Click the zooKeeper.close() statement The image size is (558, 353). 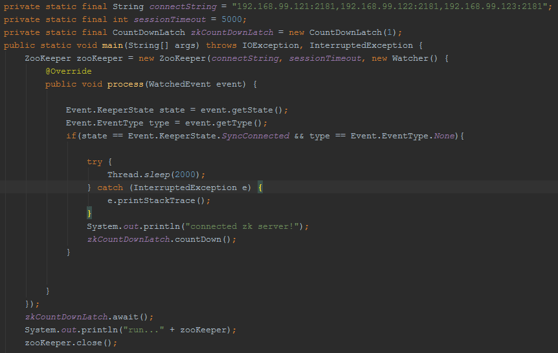pos(71,343)
